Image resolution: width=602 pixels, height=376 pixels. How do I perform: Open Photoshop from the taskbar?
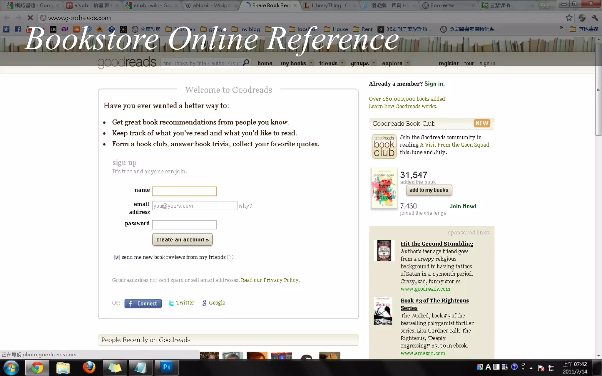click(x=167, y=368)
